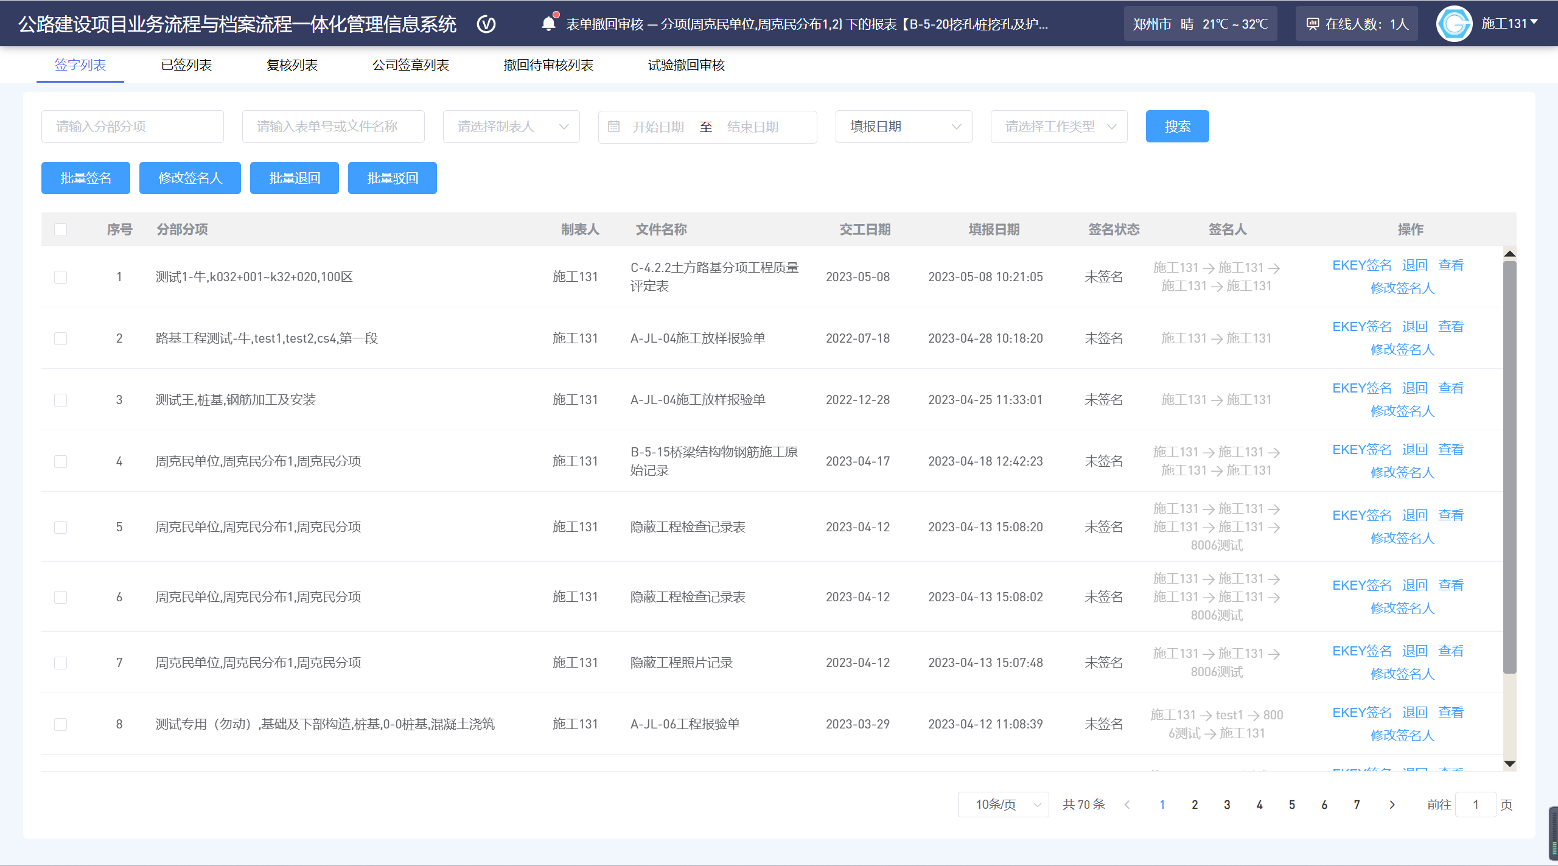Click EKEY签名 for row 1
1558x866 pixels.
(1362, 265)
